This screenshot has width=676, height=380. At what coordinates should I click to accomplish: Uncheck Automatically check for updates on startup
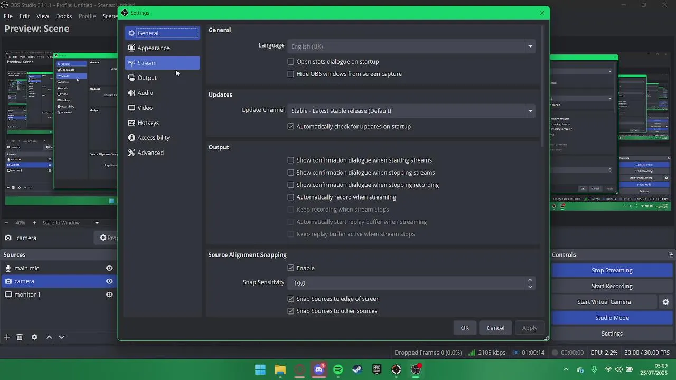290,127
